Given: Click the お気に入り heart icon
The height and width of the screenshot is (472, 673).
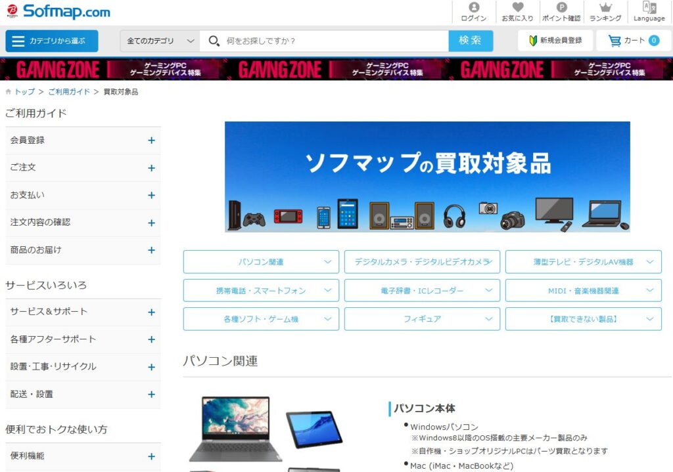Looking at the screenshot, I should point(517,11).
